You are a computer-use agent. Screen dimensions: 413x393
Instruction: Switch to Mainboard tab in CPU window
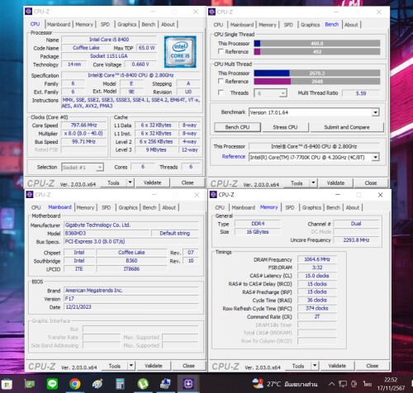(x=59, y=24)
